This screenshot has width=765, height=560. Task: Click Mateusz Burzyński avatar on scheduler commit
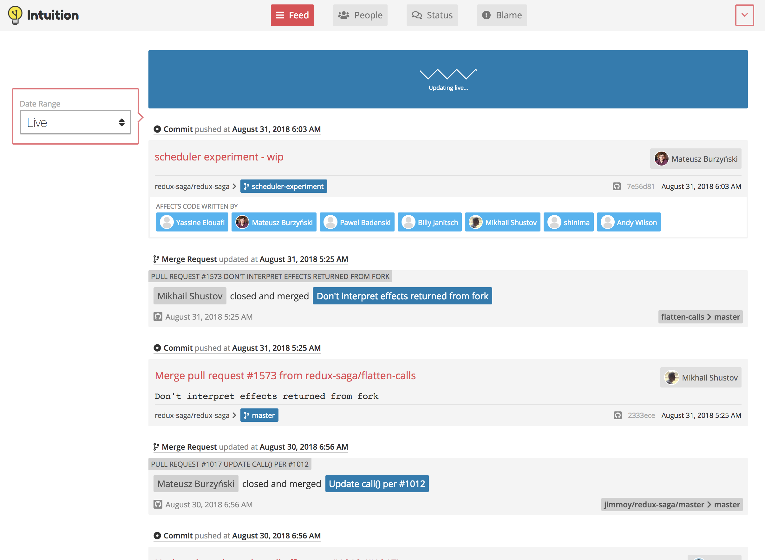pyautogui.click(x=661, y=159)
